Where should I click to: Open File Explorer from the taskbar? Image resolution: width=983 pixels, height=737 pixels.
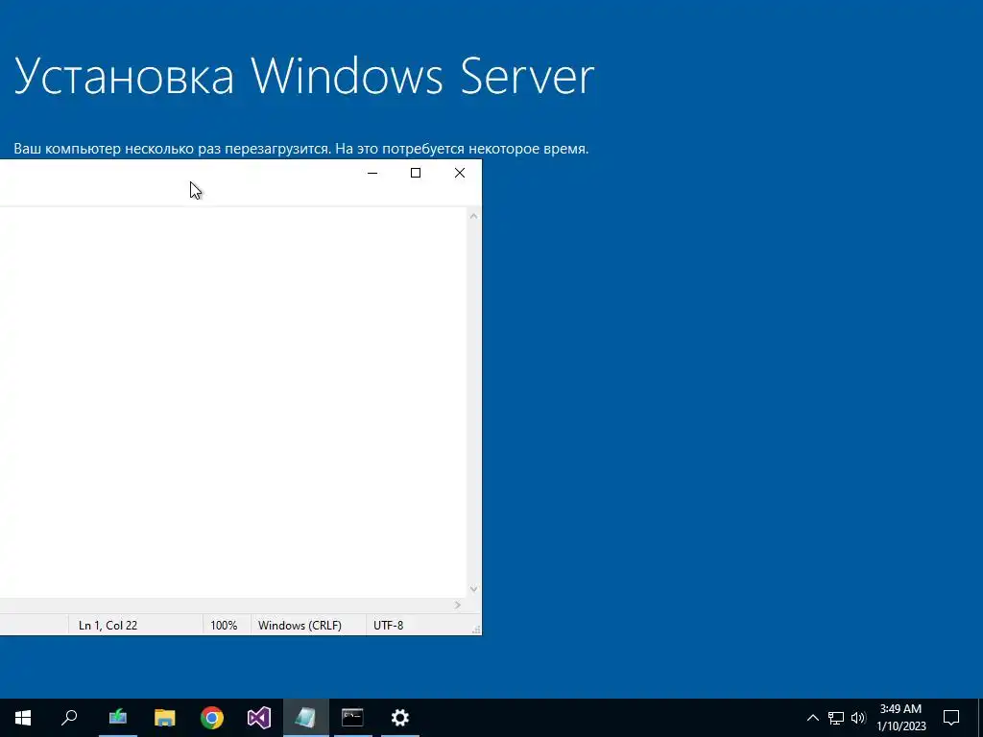(x=165, y=718)
